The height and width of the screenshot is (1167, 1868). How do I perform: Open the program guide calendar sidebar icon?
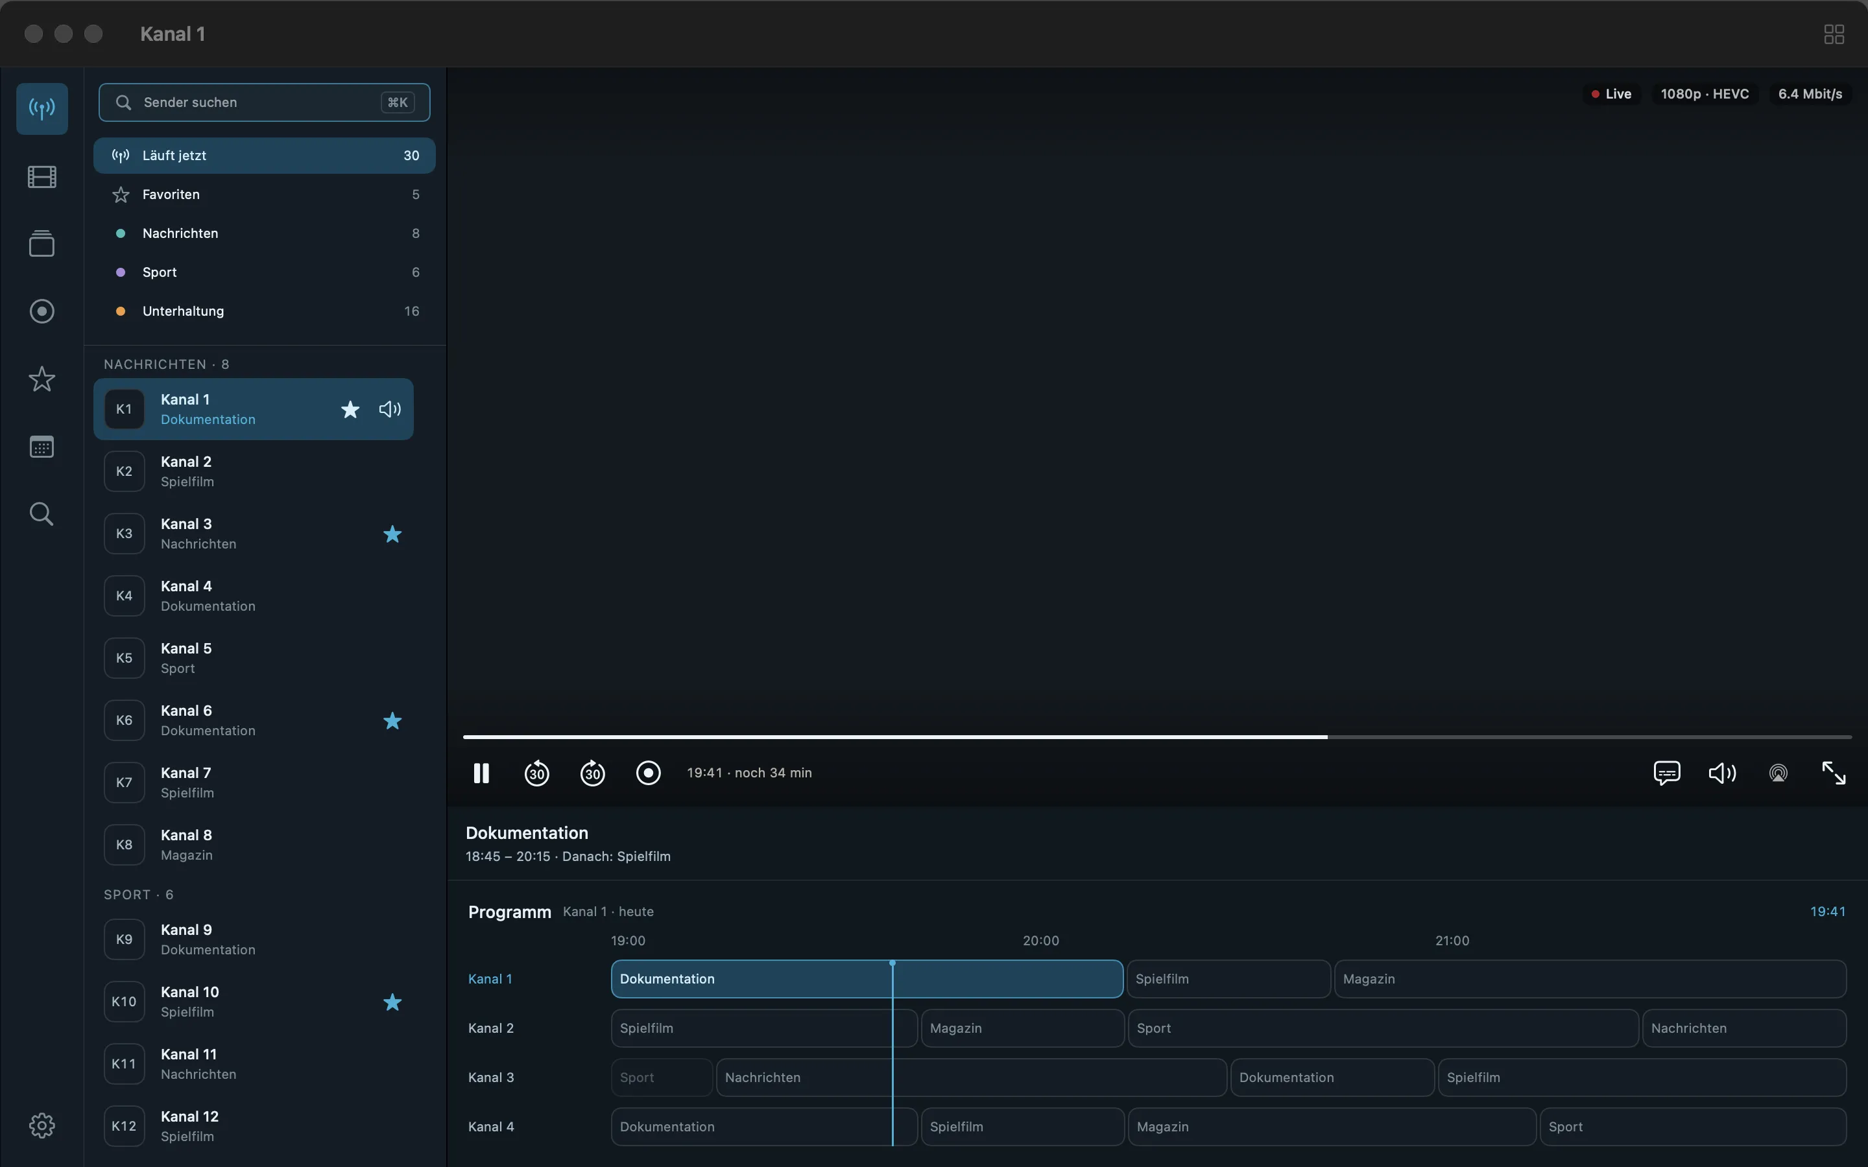[42, 446]
